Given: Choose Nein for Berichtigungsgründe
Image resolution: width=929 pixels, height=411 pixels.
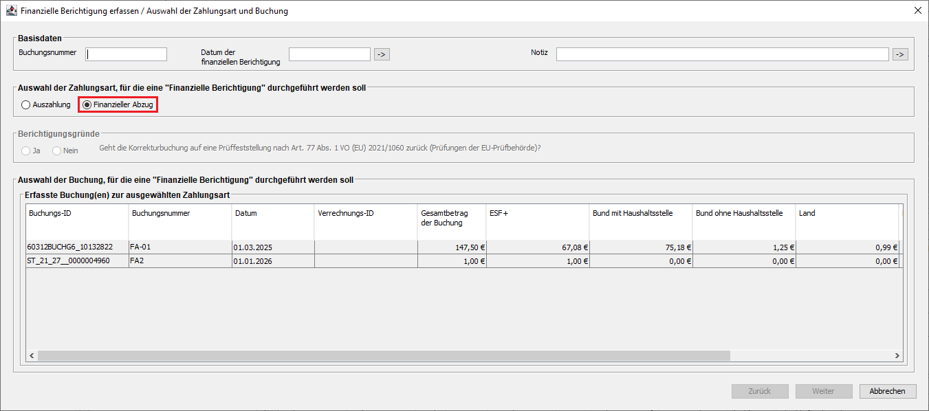Looking at the screenshot, I should pyautogui.click(x=57, y=151).
